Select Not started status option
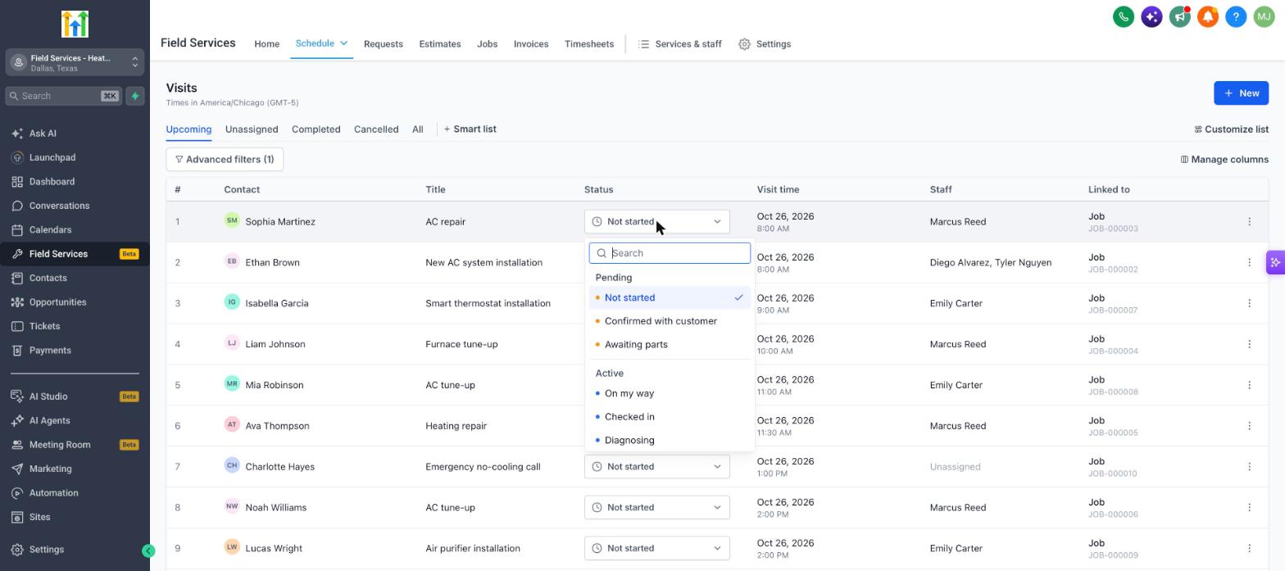Viewport: 1285px width, 571px height. click(670, 298)
